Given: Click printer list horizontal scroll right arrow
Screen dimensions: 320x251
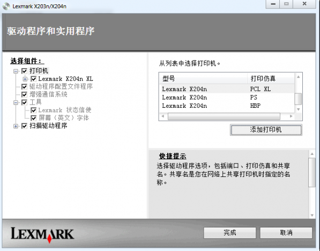Looking at the screenshot, I should tap(291, 116).
